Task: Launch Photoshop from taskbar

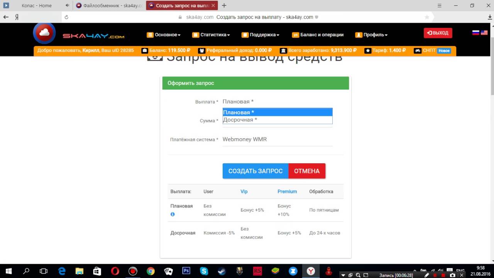Action: 186,271
